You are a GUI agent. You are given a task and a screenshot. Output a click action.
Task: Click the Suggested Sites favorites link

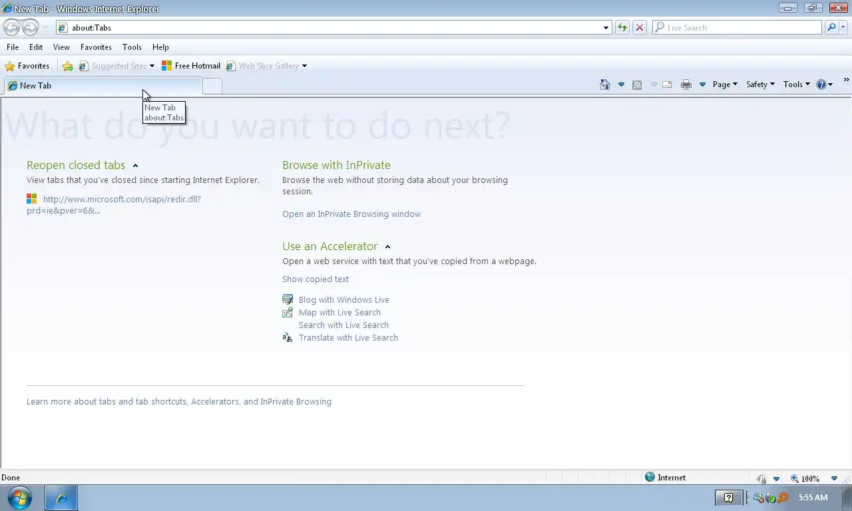click(x=113, y=66)
